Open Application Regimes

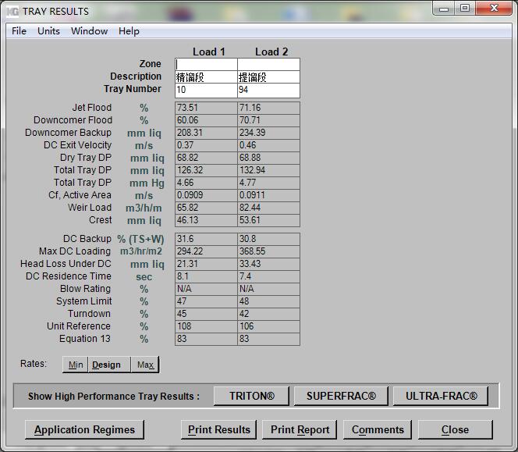[84, 430]
